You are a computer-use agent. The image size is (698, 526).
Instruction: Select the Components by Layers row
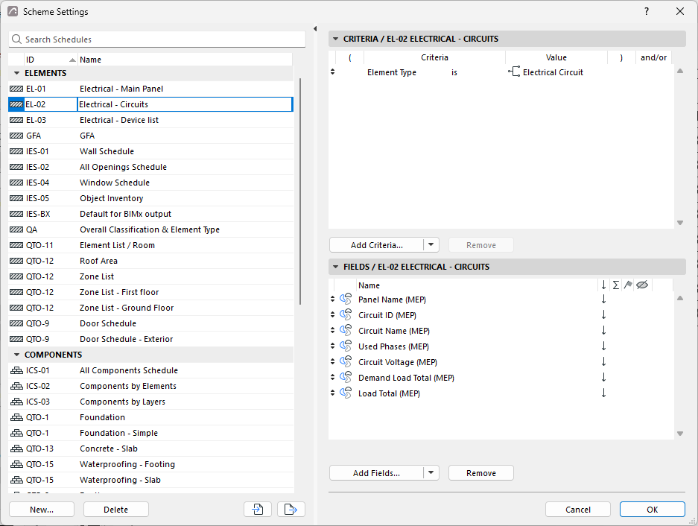[x=151, y=402]
